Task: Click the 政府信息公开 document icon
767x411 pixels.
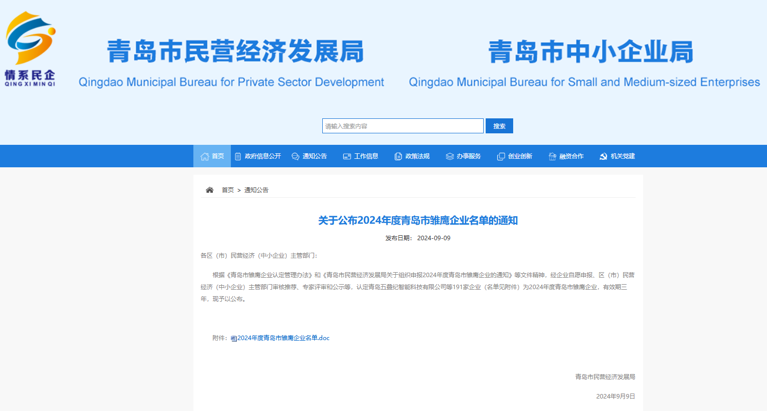Action: click(238, 156)
